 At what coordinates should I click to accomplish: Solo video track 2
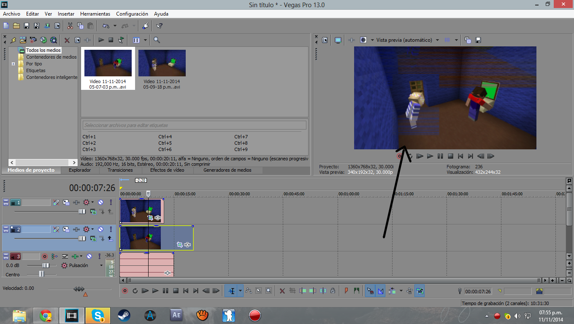click(x=111, y=229)
